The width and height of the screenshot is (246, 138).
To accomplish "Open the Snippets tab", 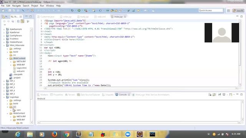I will (x=108, y=95).
